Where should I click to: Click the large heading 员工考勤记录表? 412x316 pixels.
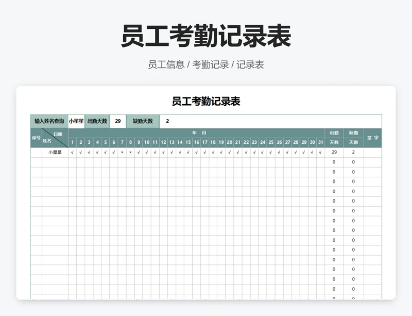(206, 36)
